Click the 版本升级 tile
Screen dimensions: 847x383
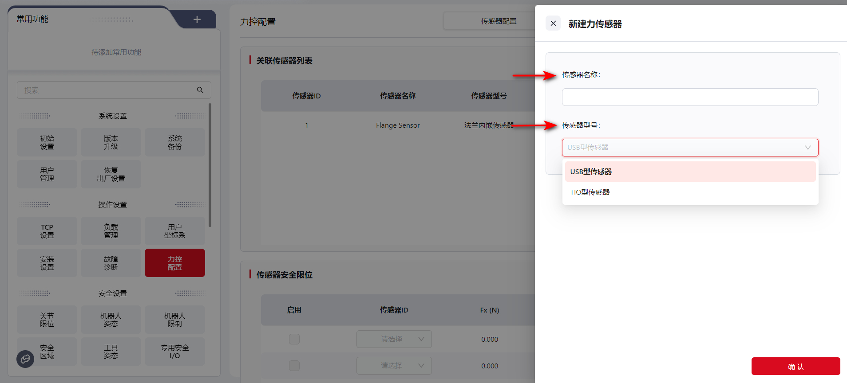[111, 142]
